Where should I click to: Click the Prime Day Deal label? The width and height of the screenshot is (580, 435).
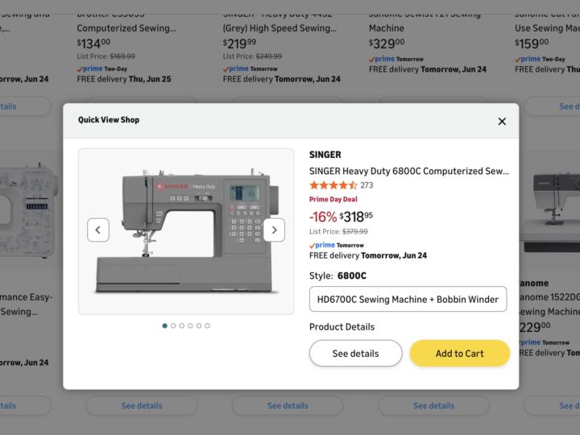333,200
